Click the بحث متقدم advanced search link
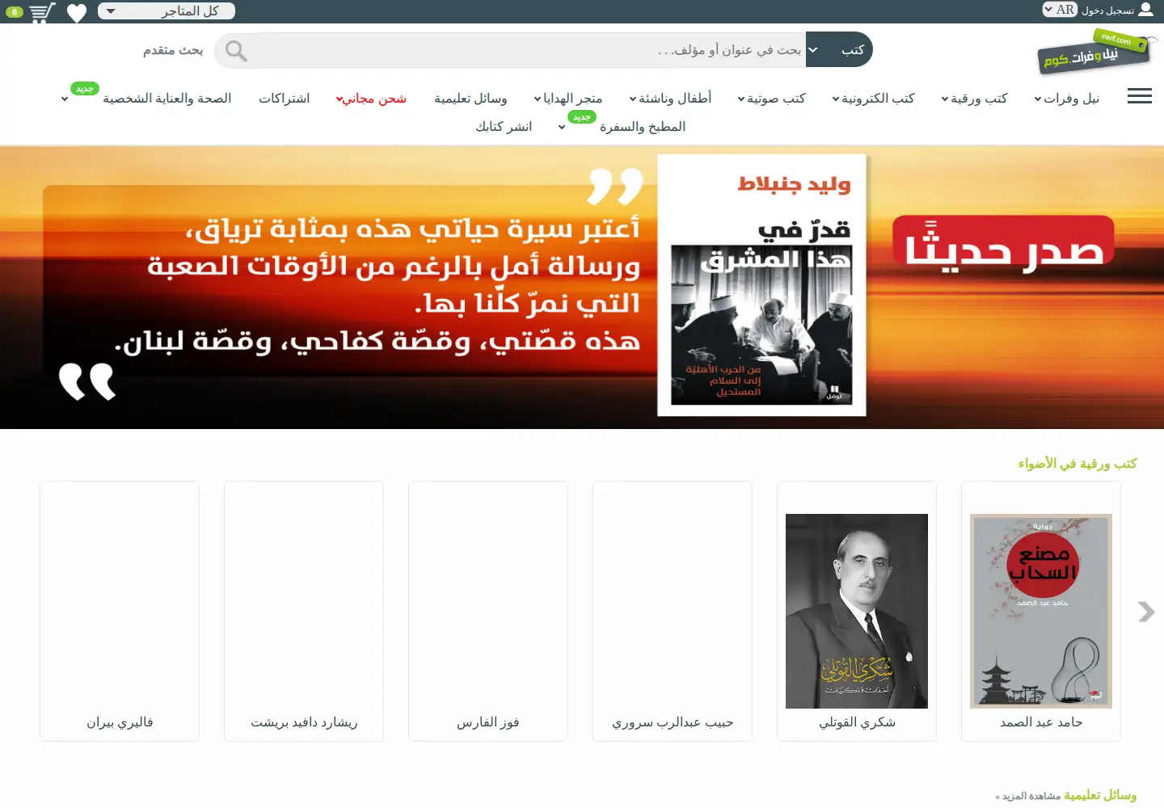 point(173,50)
